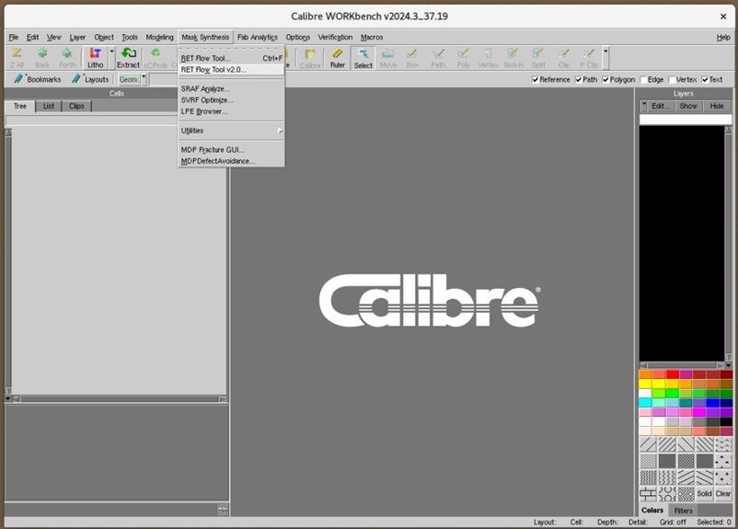This screenshot has height=529, width=738.
Task: Choose the Notch tool
Action: coord(513,58)
